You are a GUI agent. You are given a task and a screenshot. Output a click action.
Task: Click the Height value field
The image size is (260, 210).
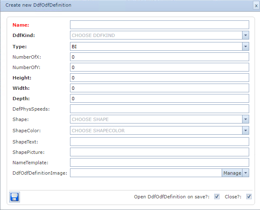[x=159, y=78]
